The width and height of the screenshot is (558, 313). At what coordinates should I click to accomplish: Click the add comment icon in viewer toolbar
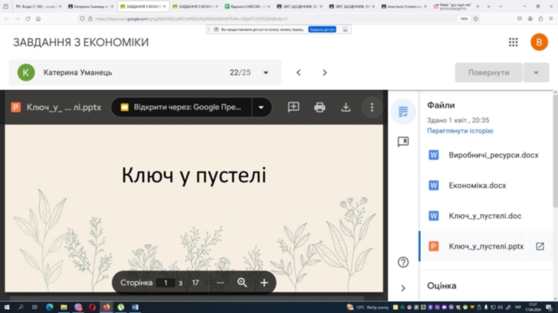tap(293, 107)
